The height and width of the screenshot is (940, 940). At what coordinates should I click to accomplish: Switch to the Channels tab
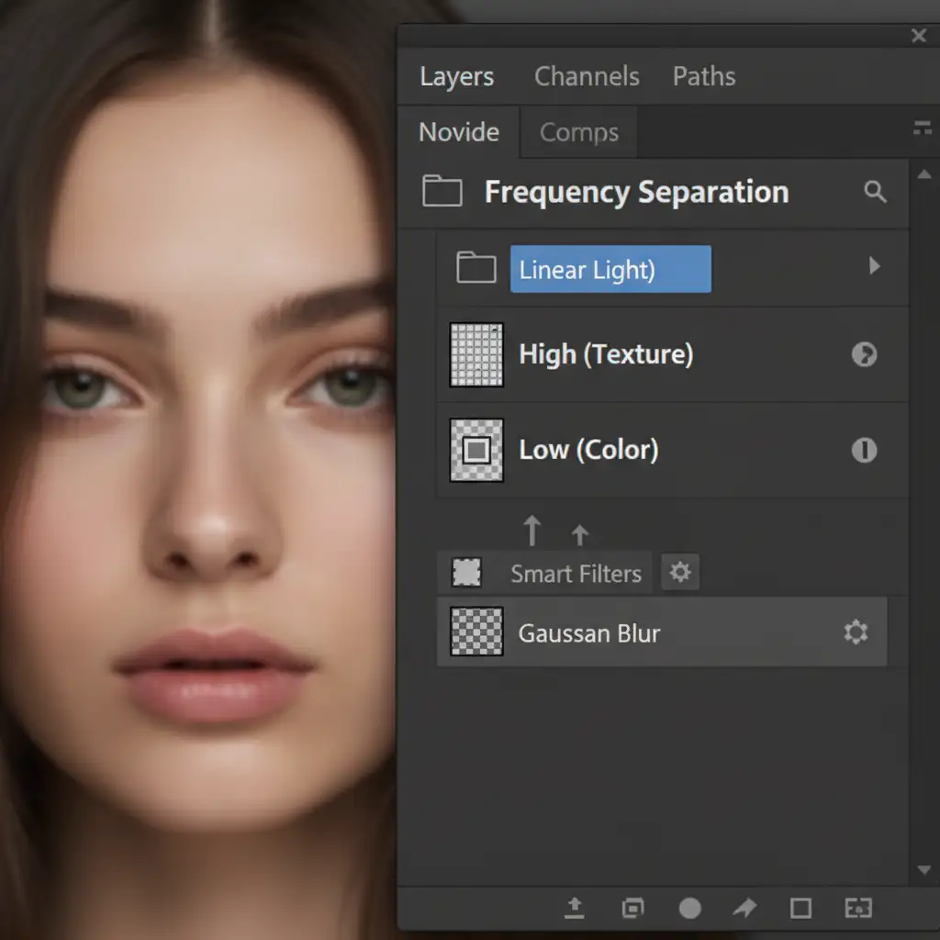587,76
